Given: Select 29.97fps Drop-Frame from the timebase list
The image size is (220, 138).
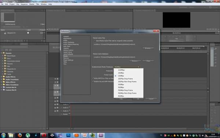Looking at the screenshot, I should 125,79.
